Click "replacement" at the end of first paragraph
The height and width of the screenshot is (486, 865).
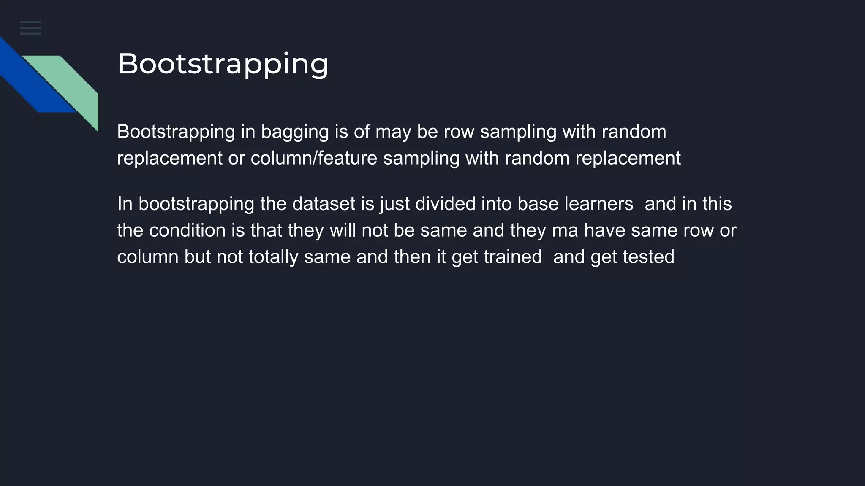(x=628, y=158)
